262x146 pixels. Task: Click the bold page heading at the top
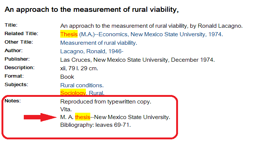[x=91, y=10]
